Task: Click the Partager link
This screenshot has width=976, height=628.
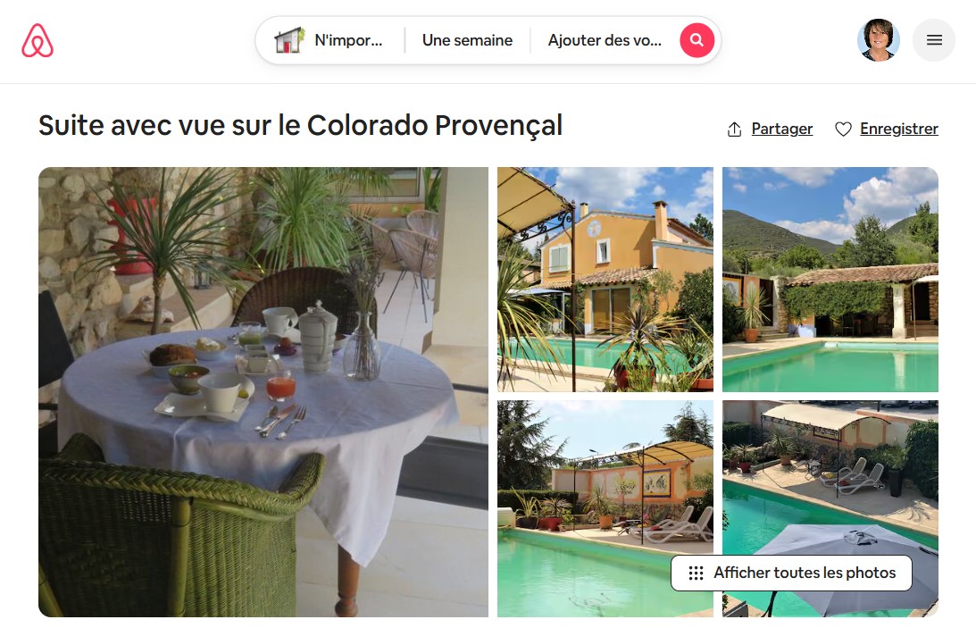Action: point(782,129)
